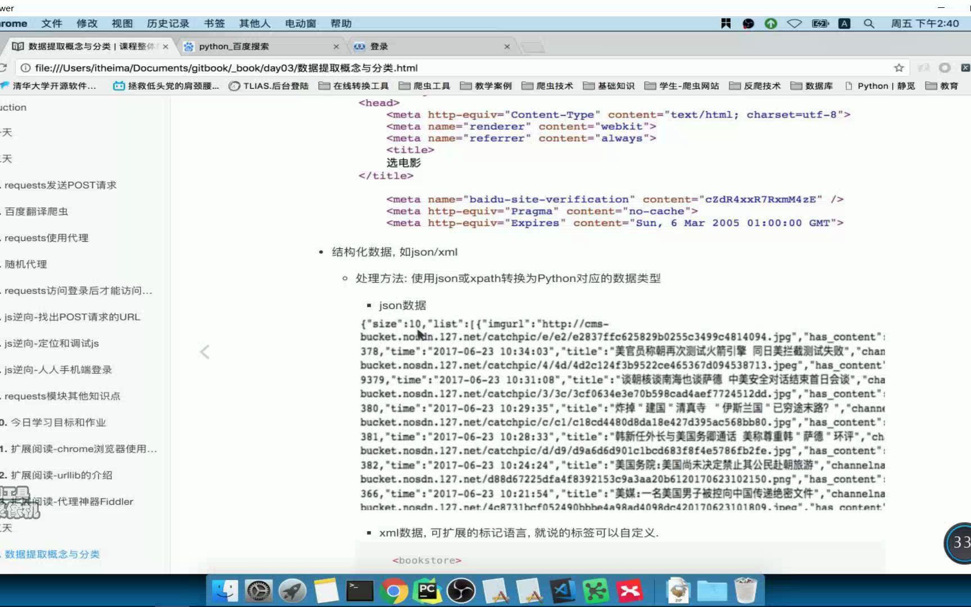Open the 拯救低头党的肩颈腰 bookmark
Viewport: 971px width, 607px height.
(x=166, y=86)
